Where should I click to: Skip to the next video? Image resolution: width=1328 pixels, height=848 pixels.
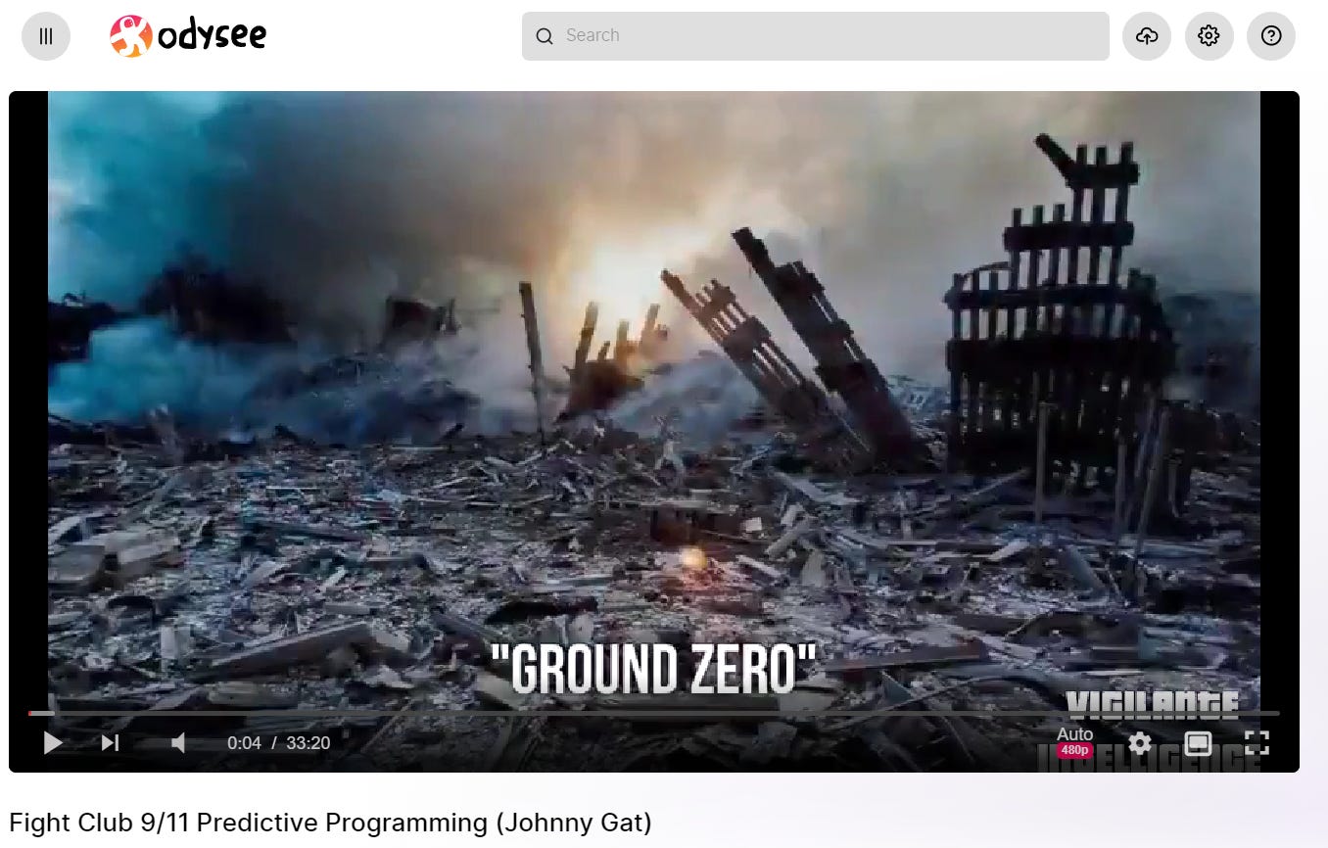pos(110,743)
